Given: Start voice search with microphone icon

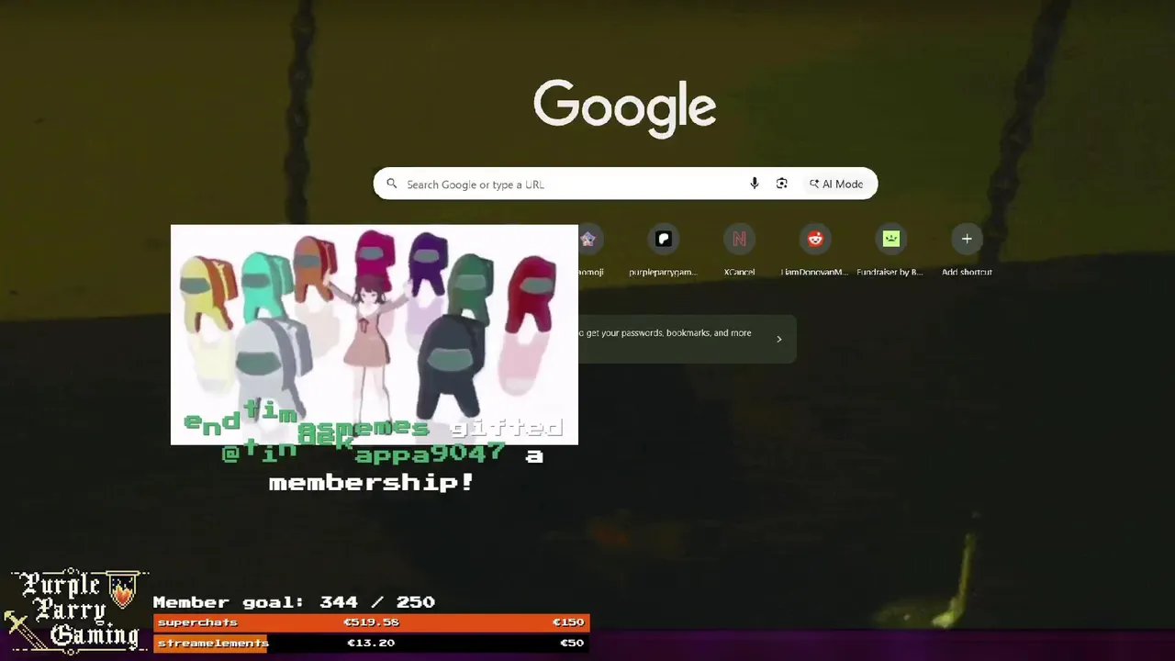Looking at the screenshot, I should click(x=755, y=184).
